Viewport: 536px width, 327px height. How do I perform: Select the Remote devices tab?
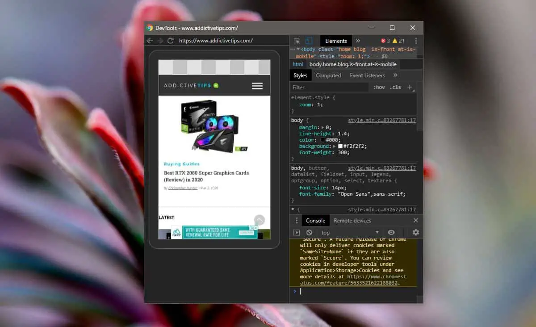(352, 221)
